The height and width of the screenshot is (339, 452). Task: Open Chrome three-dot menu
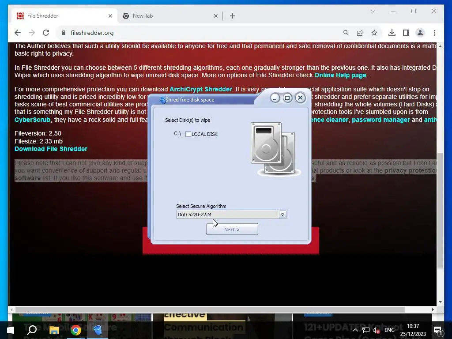434,33
